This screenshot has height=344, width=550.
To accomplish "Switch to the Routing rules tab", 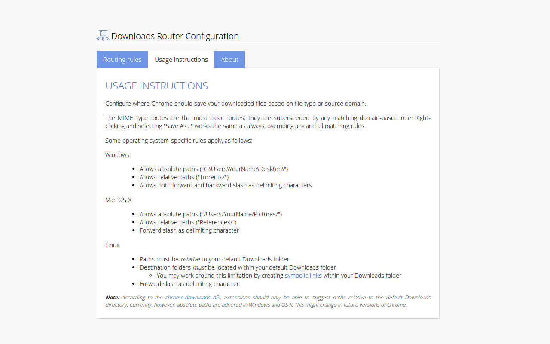I will [122, 59].
